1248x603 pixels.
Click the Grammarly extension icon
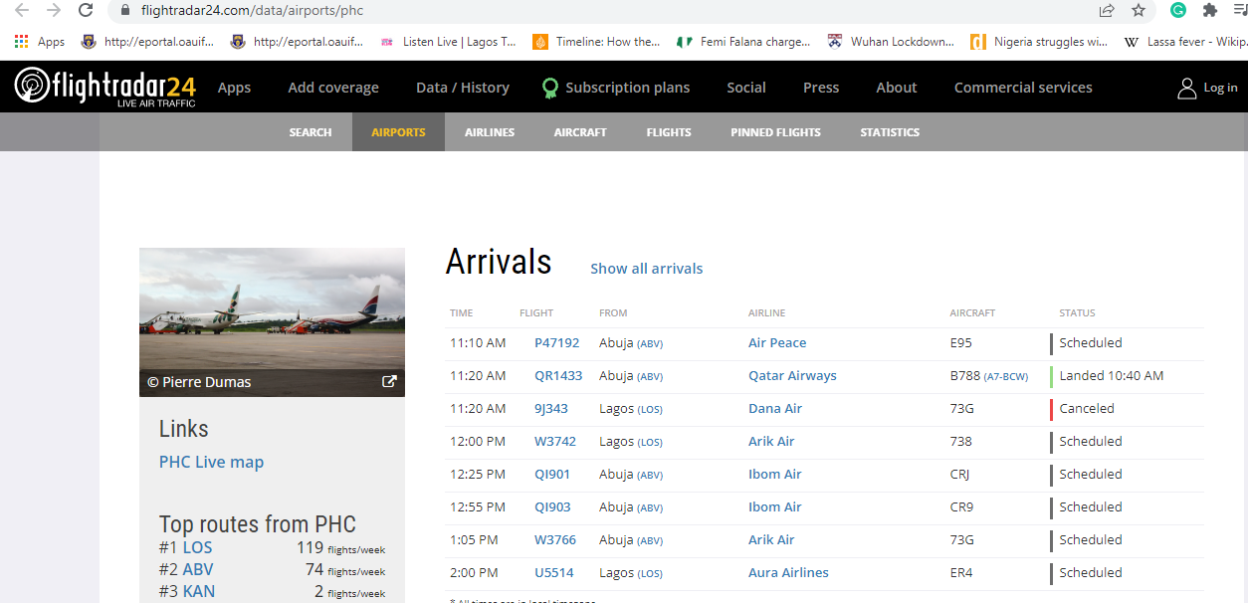(x=1177, y=12)
